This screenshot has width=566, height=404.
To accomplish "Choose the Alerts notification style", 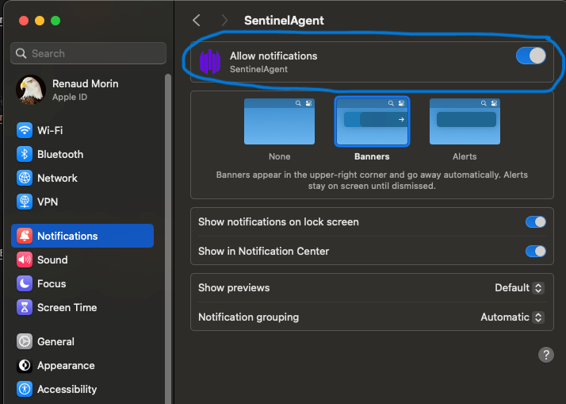I will click(x=465, y=121).
